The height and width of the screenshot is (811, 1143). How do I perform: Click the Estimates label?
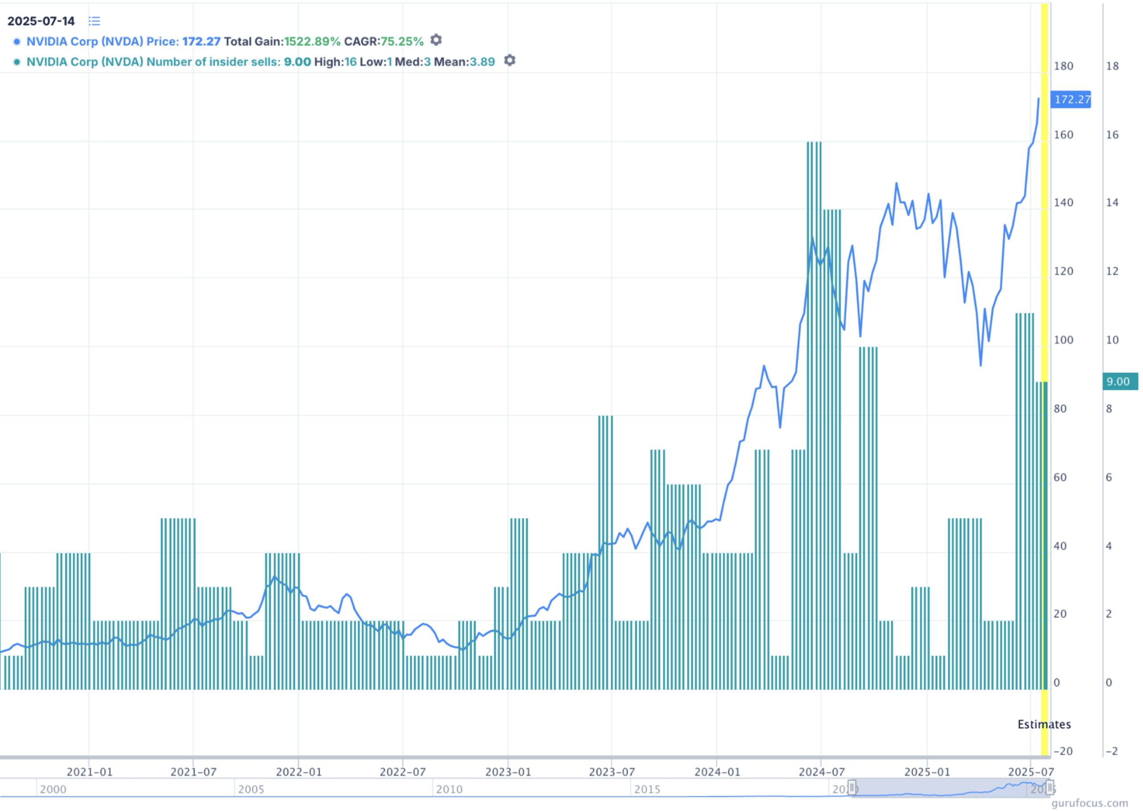pyautogui.click(x=1044, y=725)
